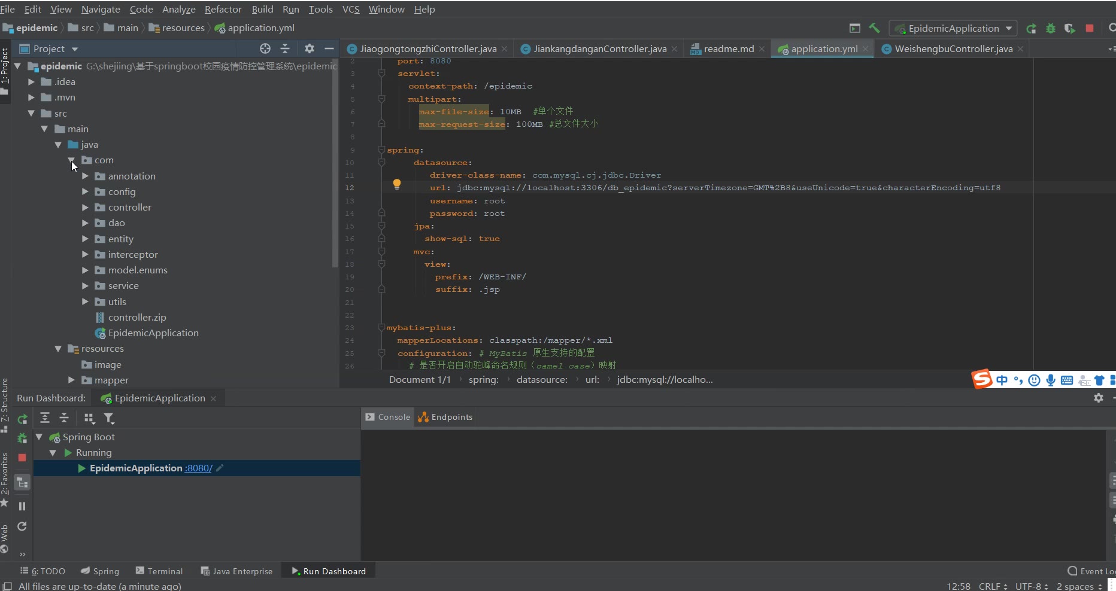Start debugging with the green bug icon
This screenshot has width=1116, height=591.
coord(1050,29)
